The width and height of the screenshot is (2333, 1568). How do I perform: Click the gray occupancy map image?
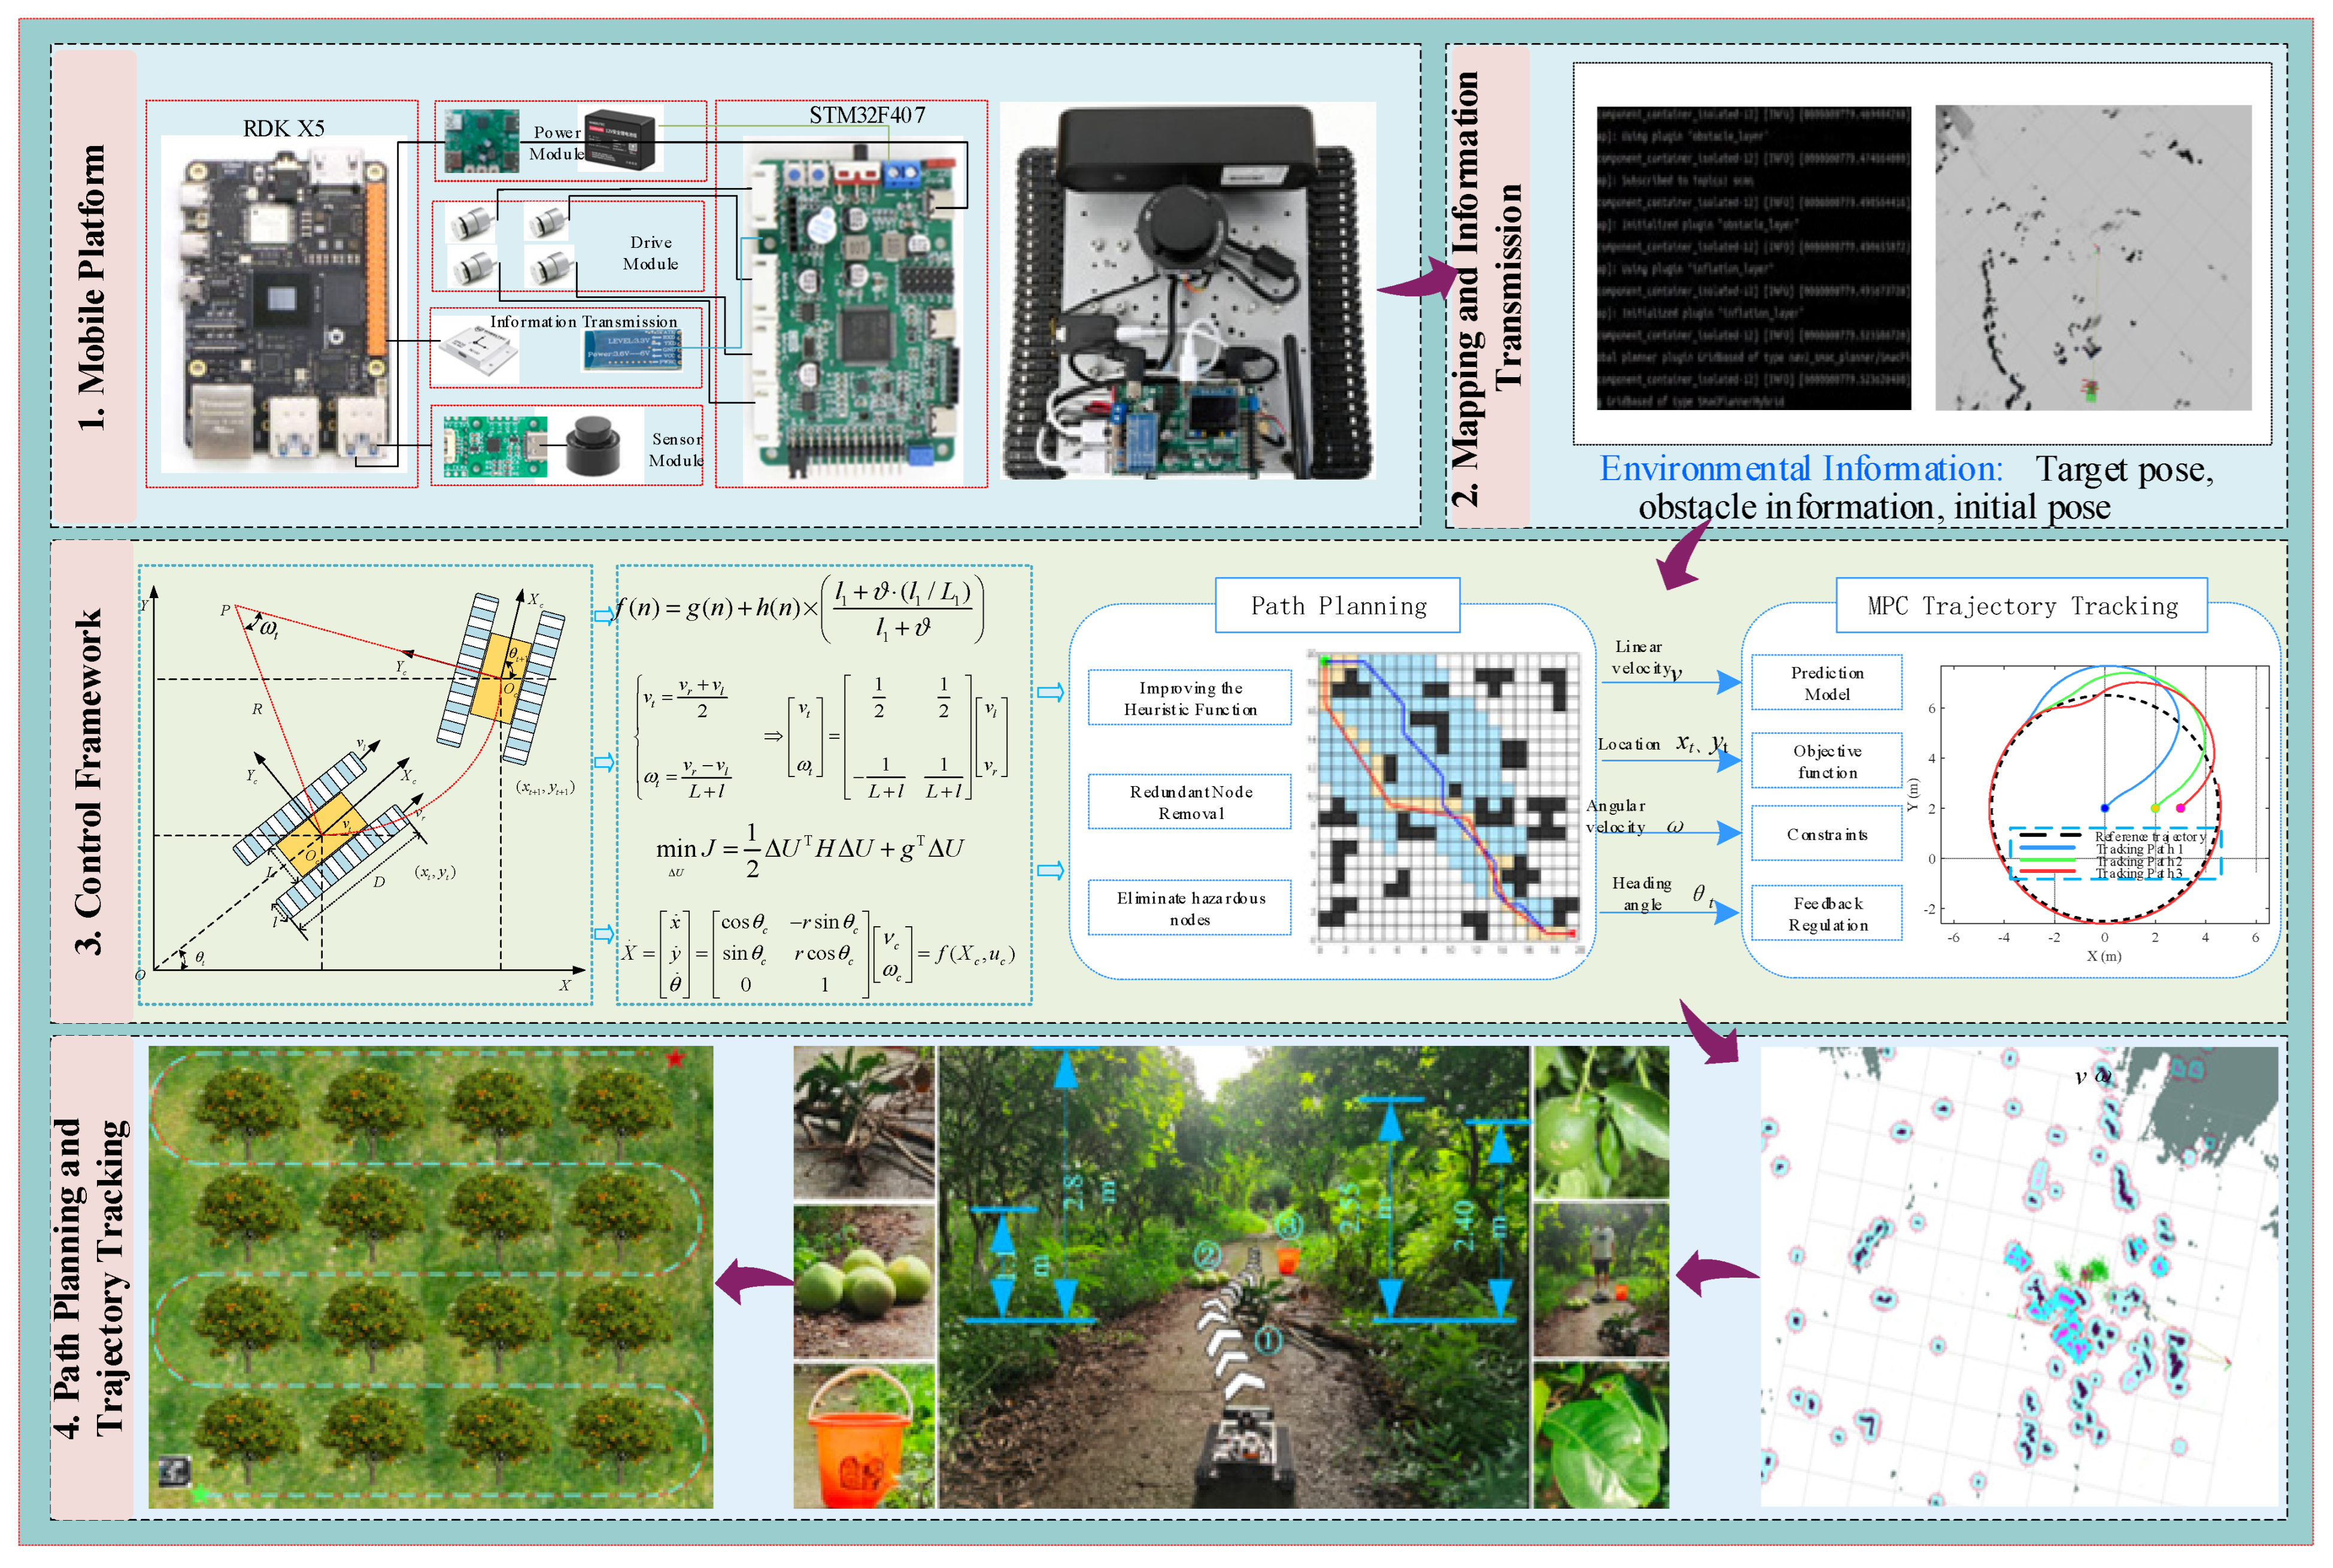pyautogui.click(x=2094, y=258)
